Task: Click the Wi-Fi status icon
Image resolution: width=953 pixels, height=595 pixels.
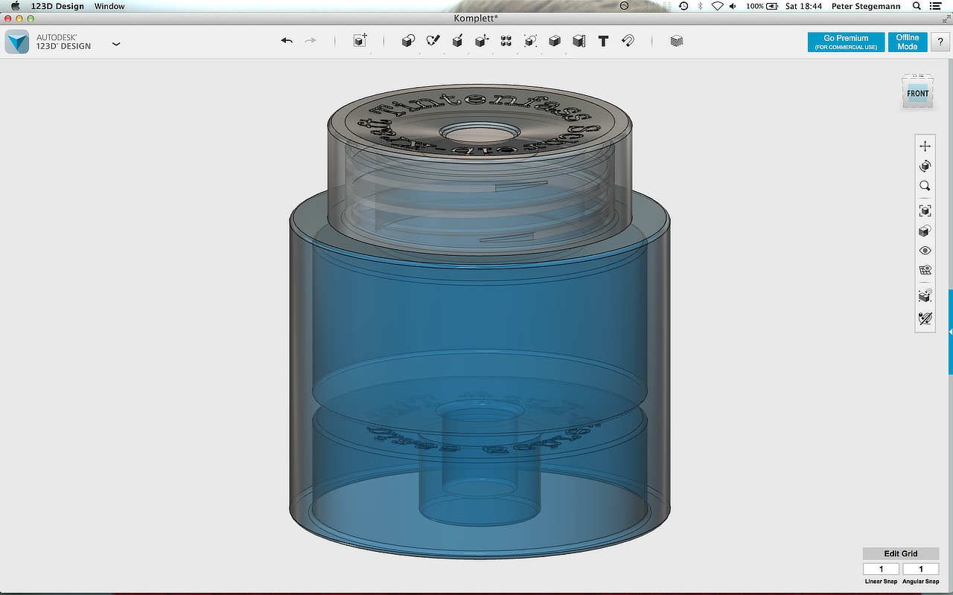Action: tap(717, 6)
